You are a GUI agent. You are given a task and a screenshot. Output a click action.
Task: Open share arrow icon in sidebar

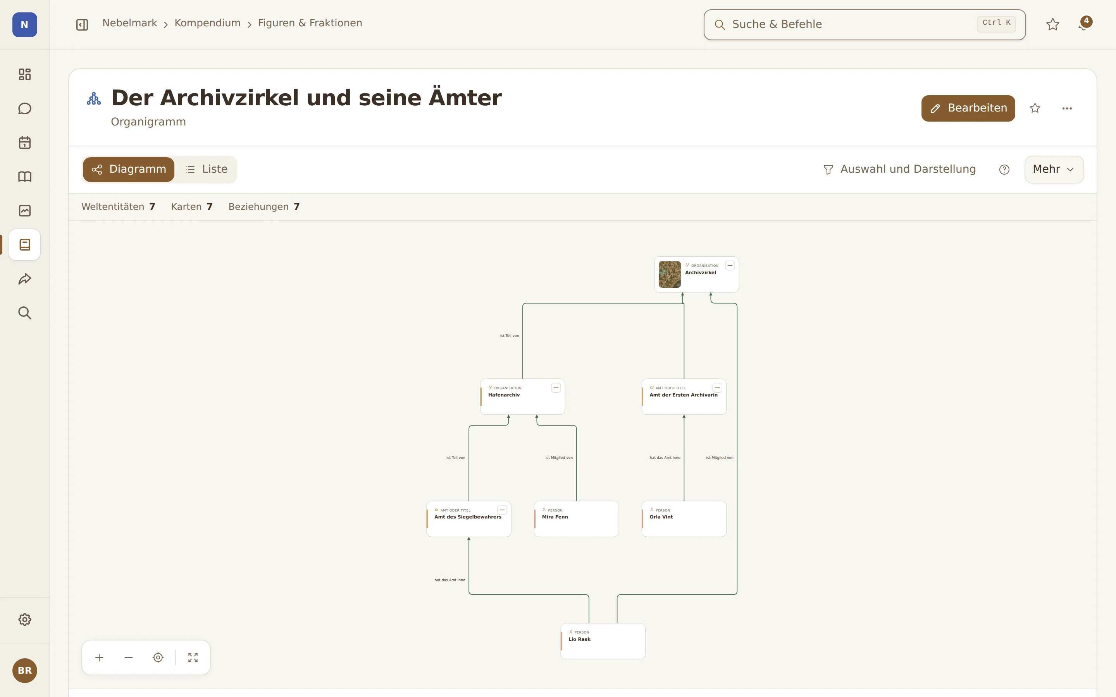[24, 279]
